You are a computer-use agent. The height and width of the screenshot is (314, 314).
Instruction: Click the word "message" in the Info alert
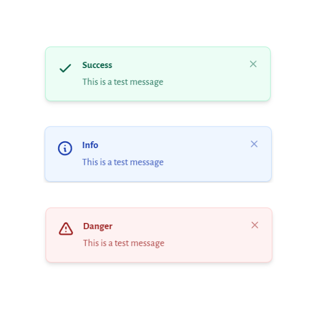pos(147,162)
